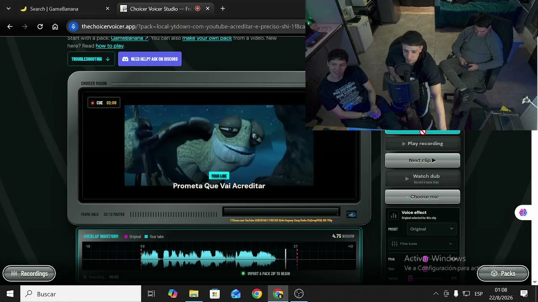538x302 pixels.
Task: Click the microphone permission icon in address bar
Action: [73, 26]
